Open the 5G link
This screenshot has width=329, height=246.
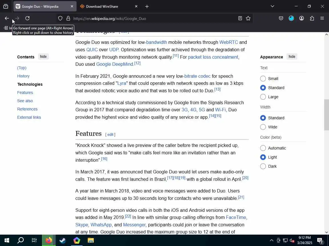tap(202, 110)
